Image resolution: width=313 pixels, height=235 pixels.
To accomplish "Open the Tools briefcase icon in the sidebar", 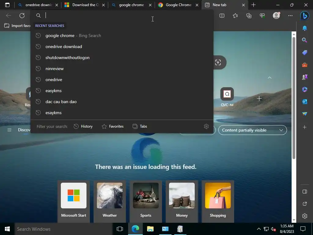I will point(305,65).
